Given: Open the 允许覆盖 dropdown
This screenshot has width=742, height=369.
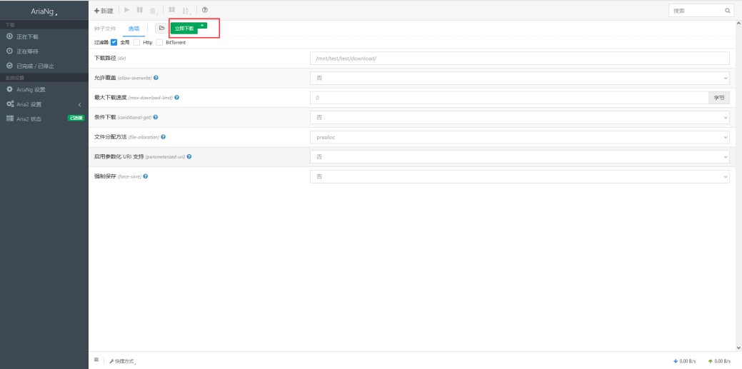Looking at the screenshot, I should [519, 78].
